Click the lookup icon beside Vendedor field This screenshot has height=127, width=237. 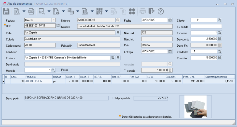[219, 52]
